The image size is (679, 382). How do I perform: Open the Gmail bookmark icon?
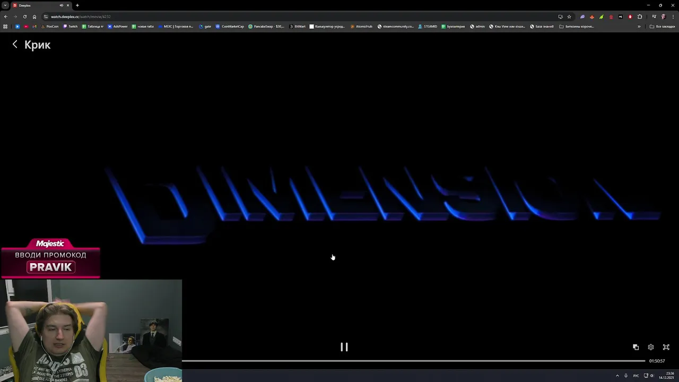click(34, 27)
